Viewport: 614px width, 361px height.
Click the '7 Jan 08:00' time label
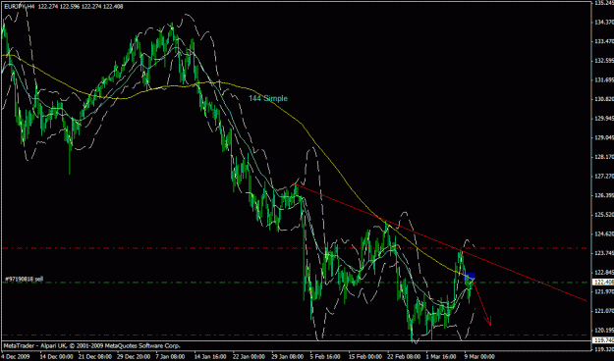click(170, 357)
